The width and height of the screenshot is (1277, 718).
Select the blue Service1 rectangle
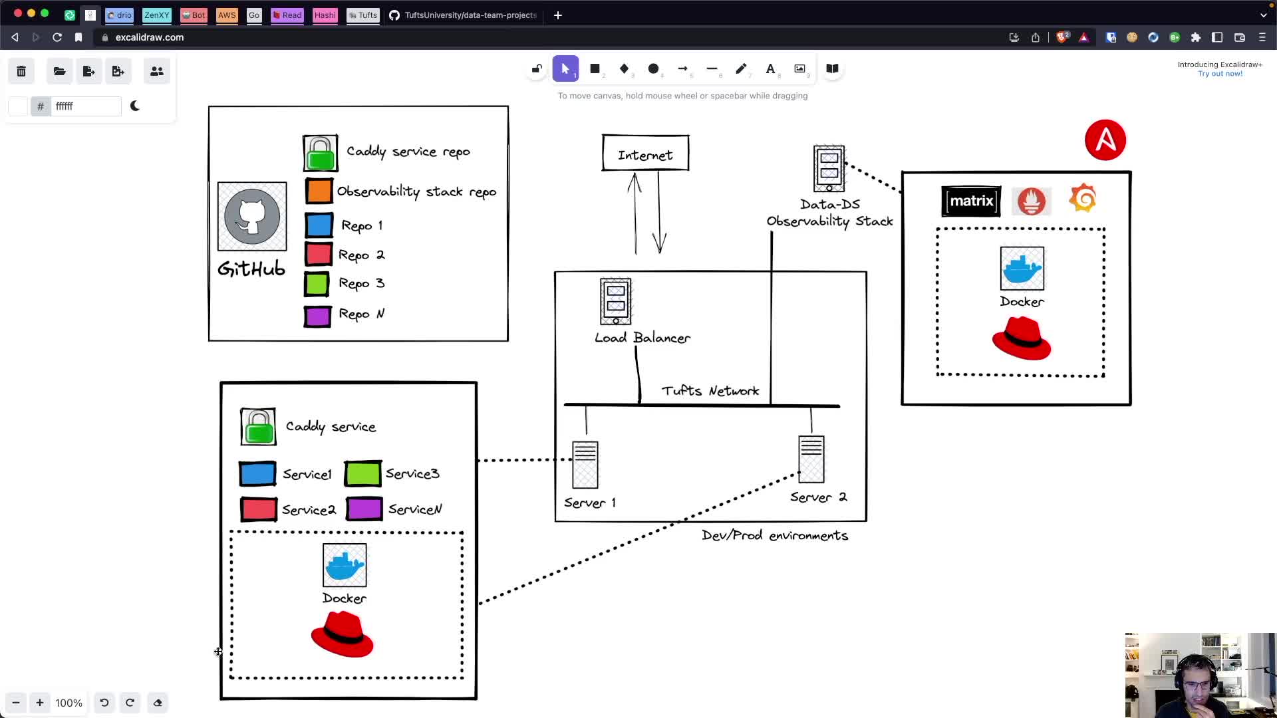click(257, 474)
